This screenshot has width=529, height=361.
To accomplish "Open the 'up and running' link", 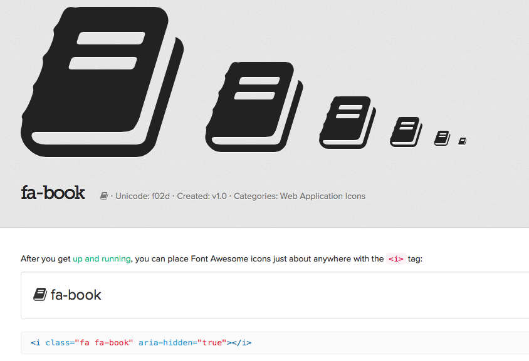I will click(102, 258).
